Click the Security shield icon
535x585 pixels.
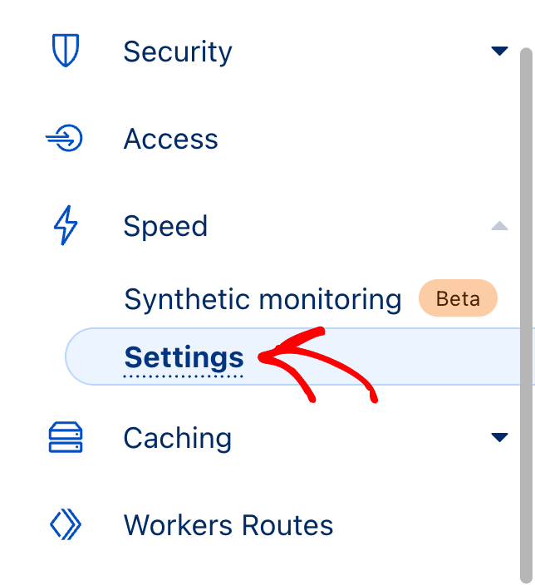click(65, 52)
